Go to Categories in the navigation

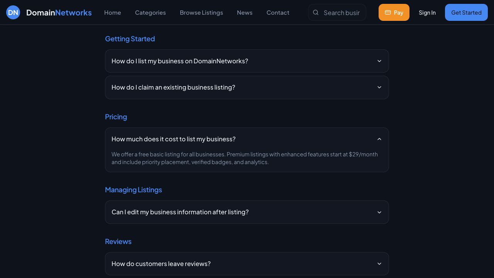click(151, 12)
